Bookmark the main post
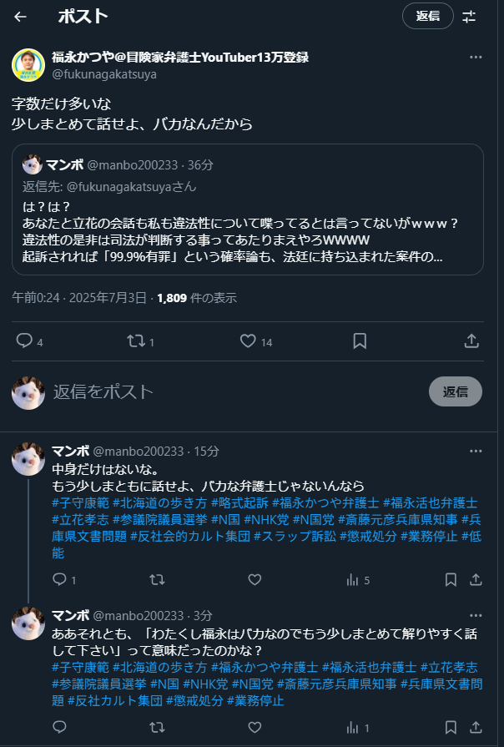504x747 pixels. 360,341
